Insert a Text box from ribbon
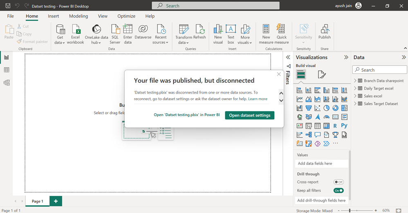Image resolution: width=408 pixels, height=213 pixels. point(231,34)
